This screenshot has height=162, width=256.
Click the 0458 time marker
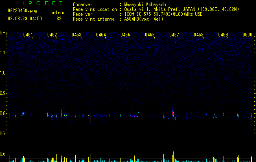click(199, 35)
